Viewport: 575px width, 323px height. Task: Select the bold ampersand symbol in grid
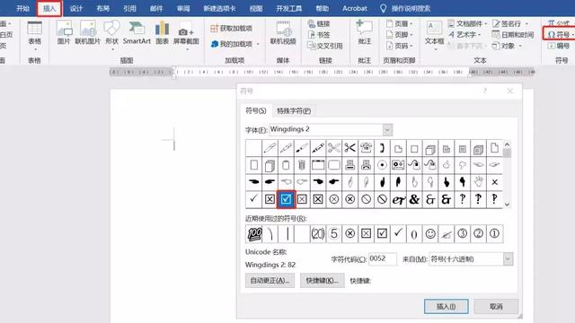tap(414, 199)
